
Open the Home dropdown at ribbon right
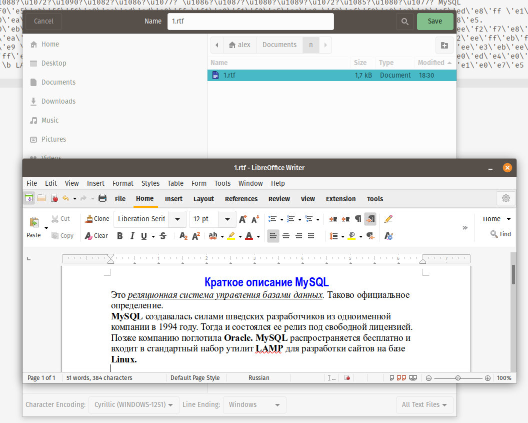click(x=496, y=219)
